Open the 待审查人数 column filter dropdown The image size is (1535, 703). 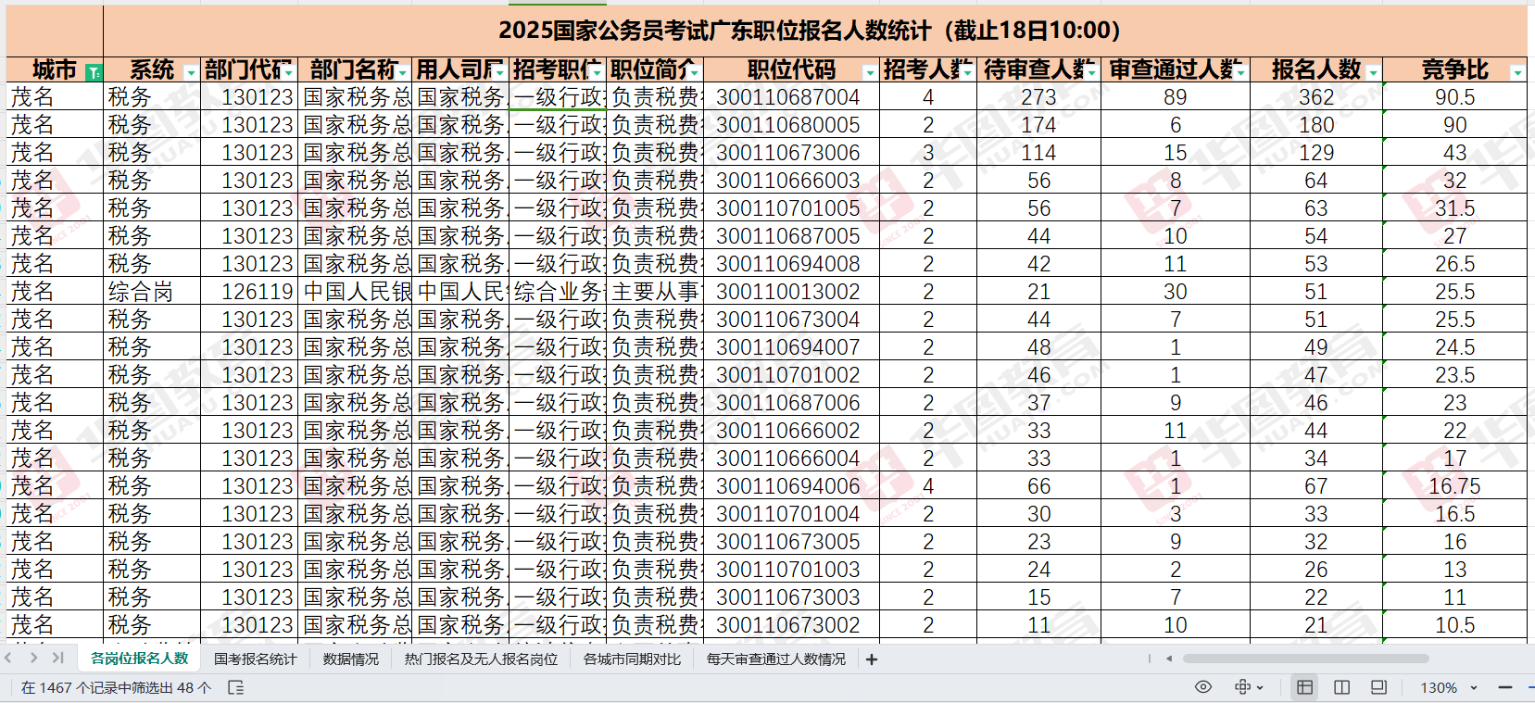coord(1091,72)
